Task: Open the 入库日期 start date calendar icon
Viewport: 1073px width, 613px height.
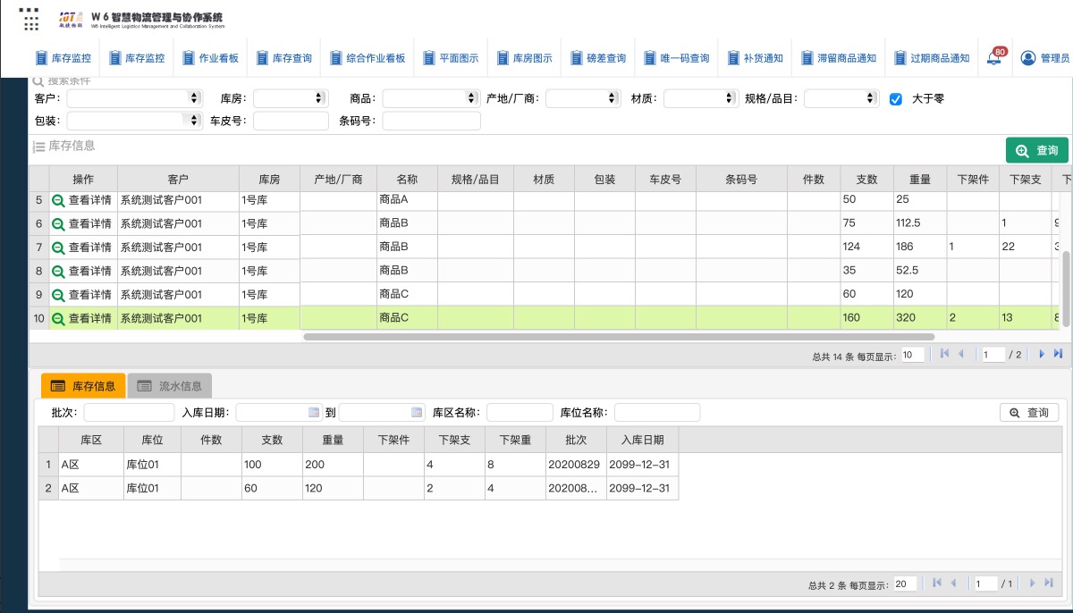Action: point(313,413)
